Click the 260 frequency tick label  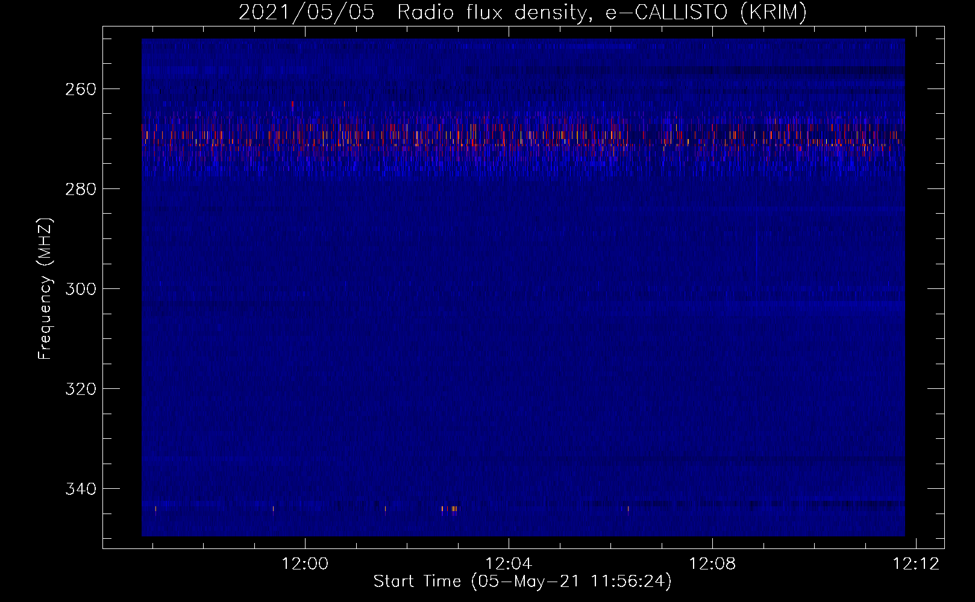coord(81,89)
